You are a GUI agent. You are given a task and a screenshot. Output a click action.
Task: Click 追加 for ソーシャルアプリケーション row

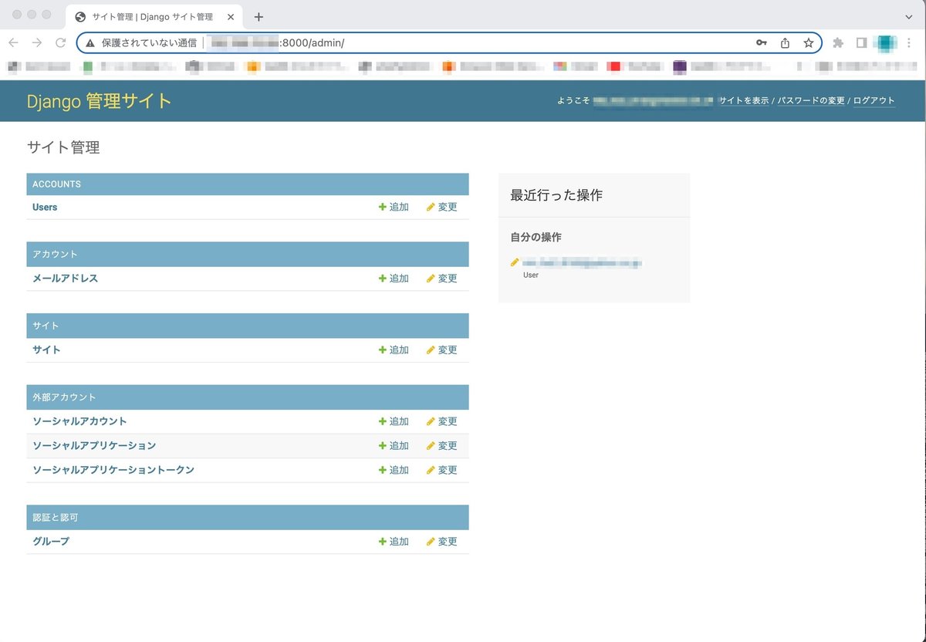pos(394,446)
